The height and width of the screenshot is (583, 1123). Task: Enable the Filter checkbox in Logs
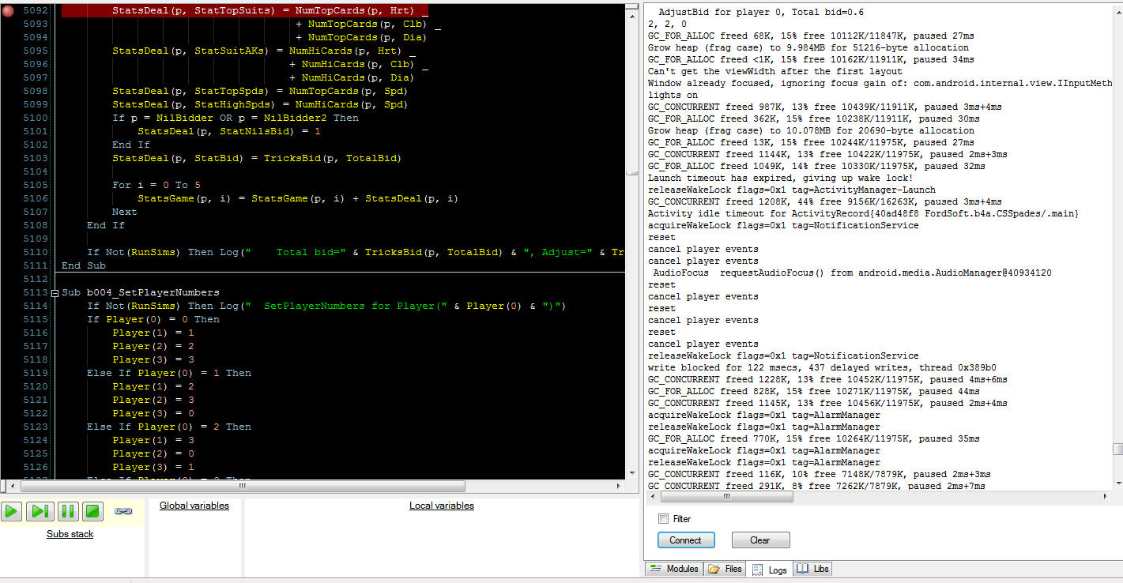click(664, 519)
